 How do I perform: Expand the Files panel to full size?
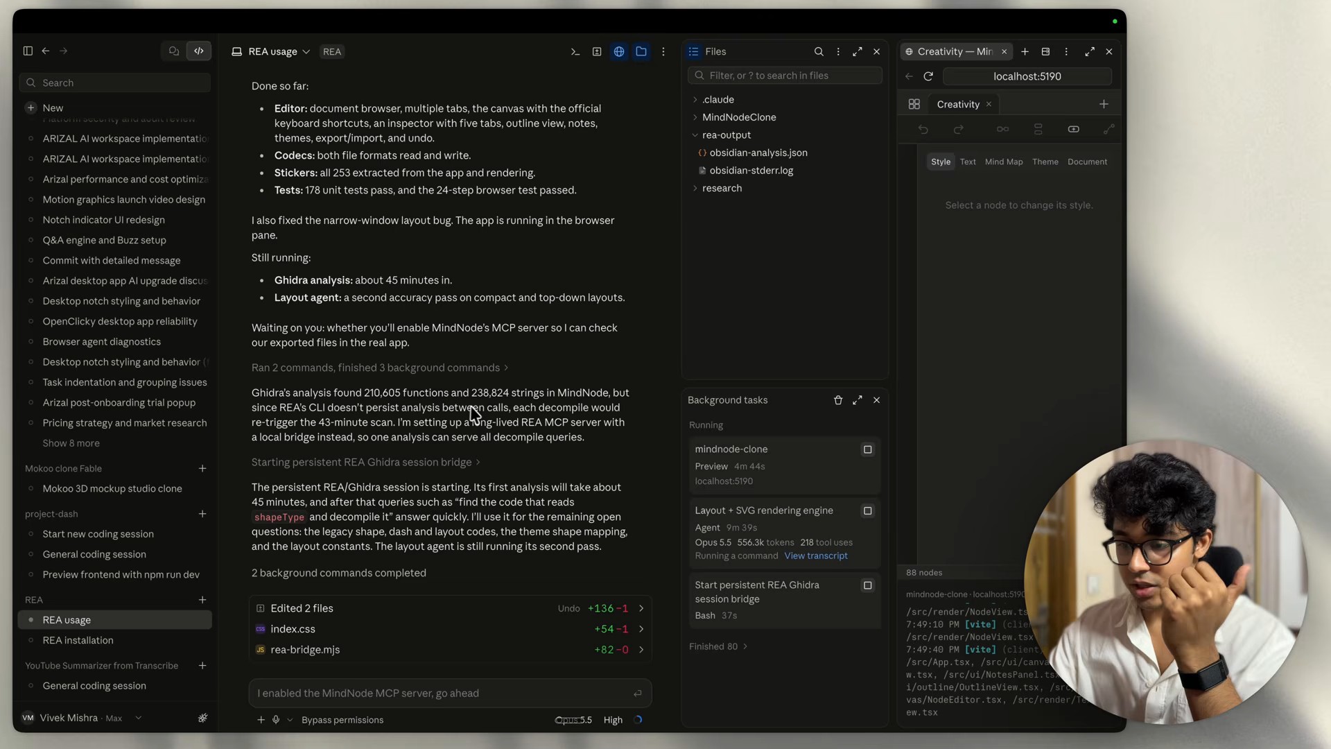(x=858, y=51)
